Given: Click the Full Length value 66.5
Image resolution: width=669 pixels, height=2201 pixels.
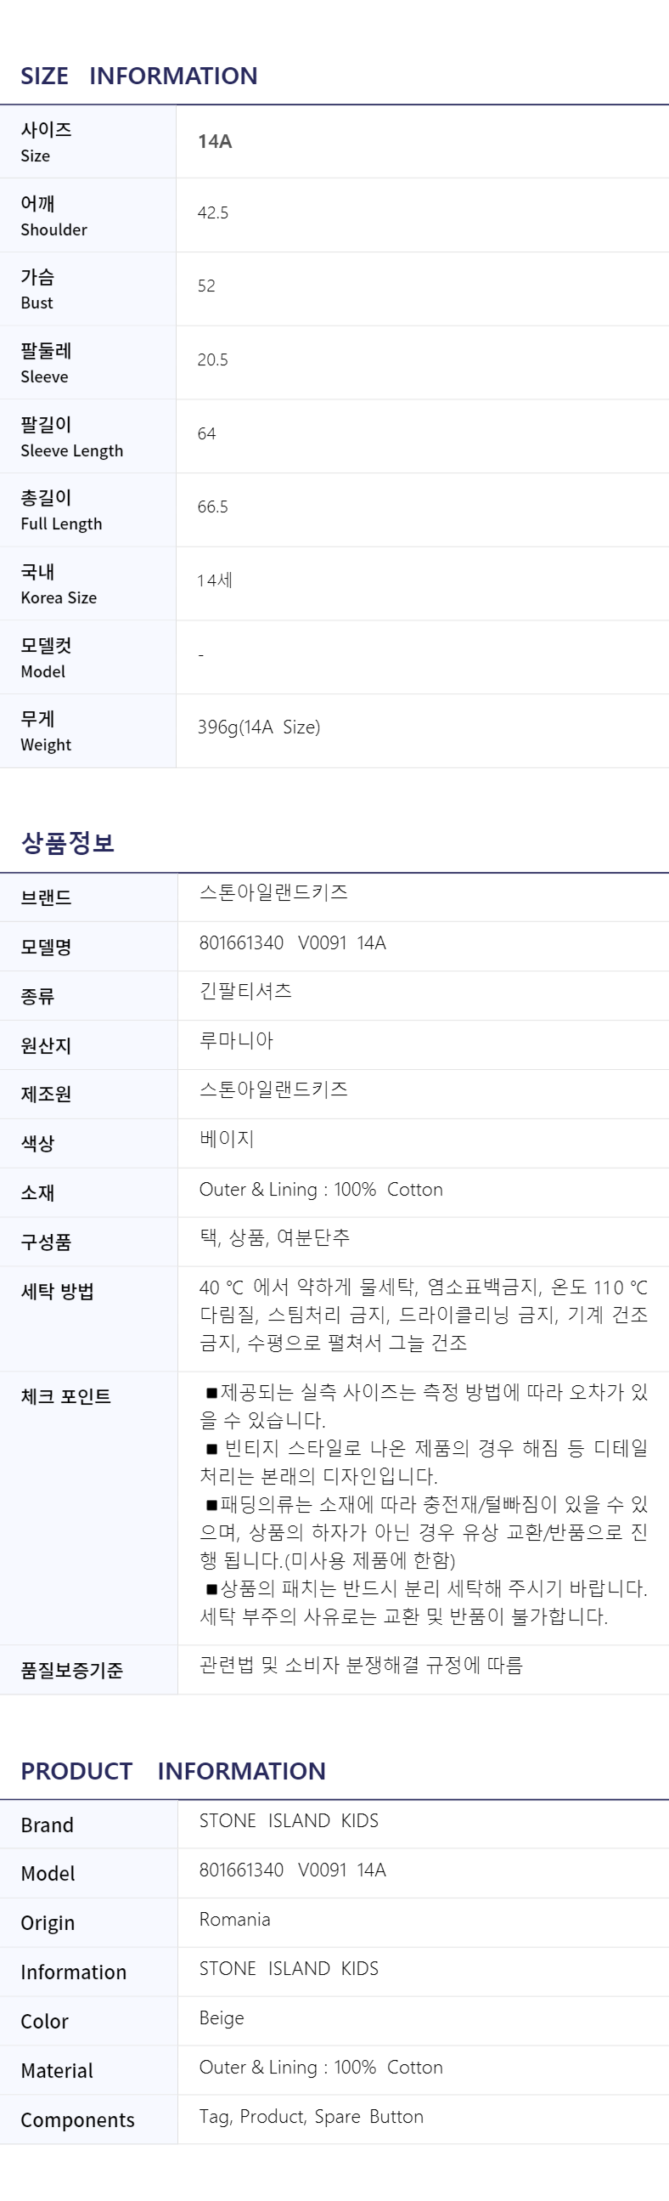Looking at the screenshot, I should click(212, 506).
